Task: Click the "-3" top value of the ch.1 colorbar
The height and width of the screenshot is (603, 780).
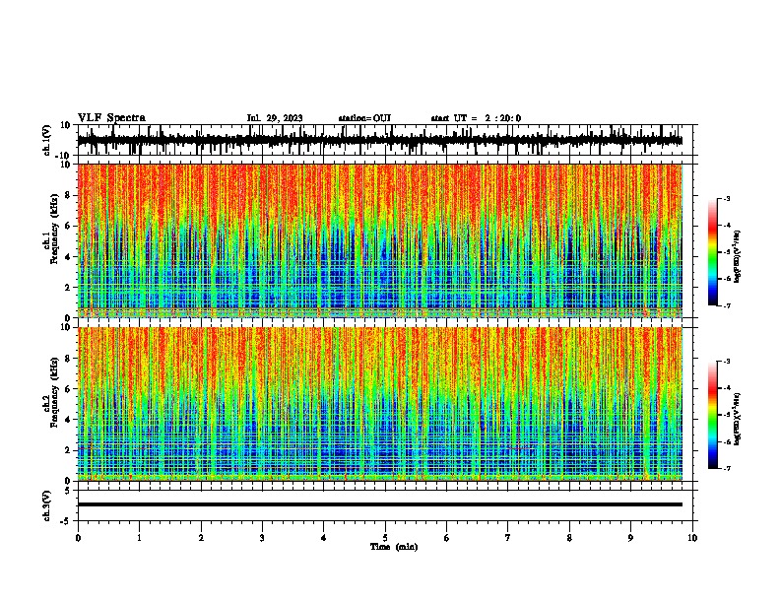Action: tap(726, 198)
